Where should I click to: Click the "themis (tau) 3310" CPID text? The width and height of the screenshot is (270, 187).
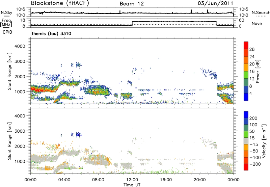[52, 33]
